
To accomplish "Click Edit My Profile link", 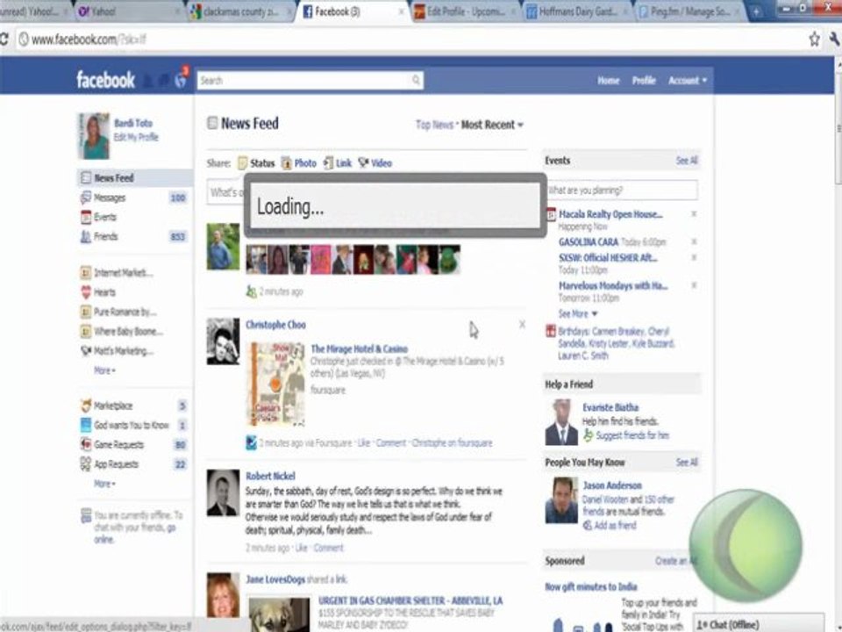I will [x=136, y=137].
